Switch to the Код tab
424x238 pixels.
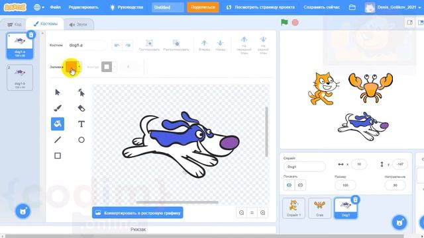(15, 24)
